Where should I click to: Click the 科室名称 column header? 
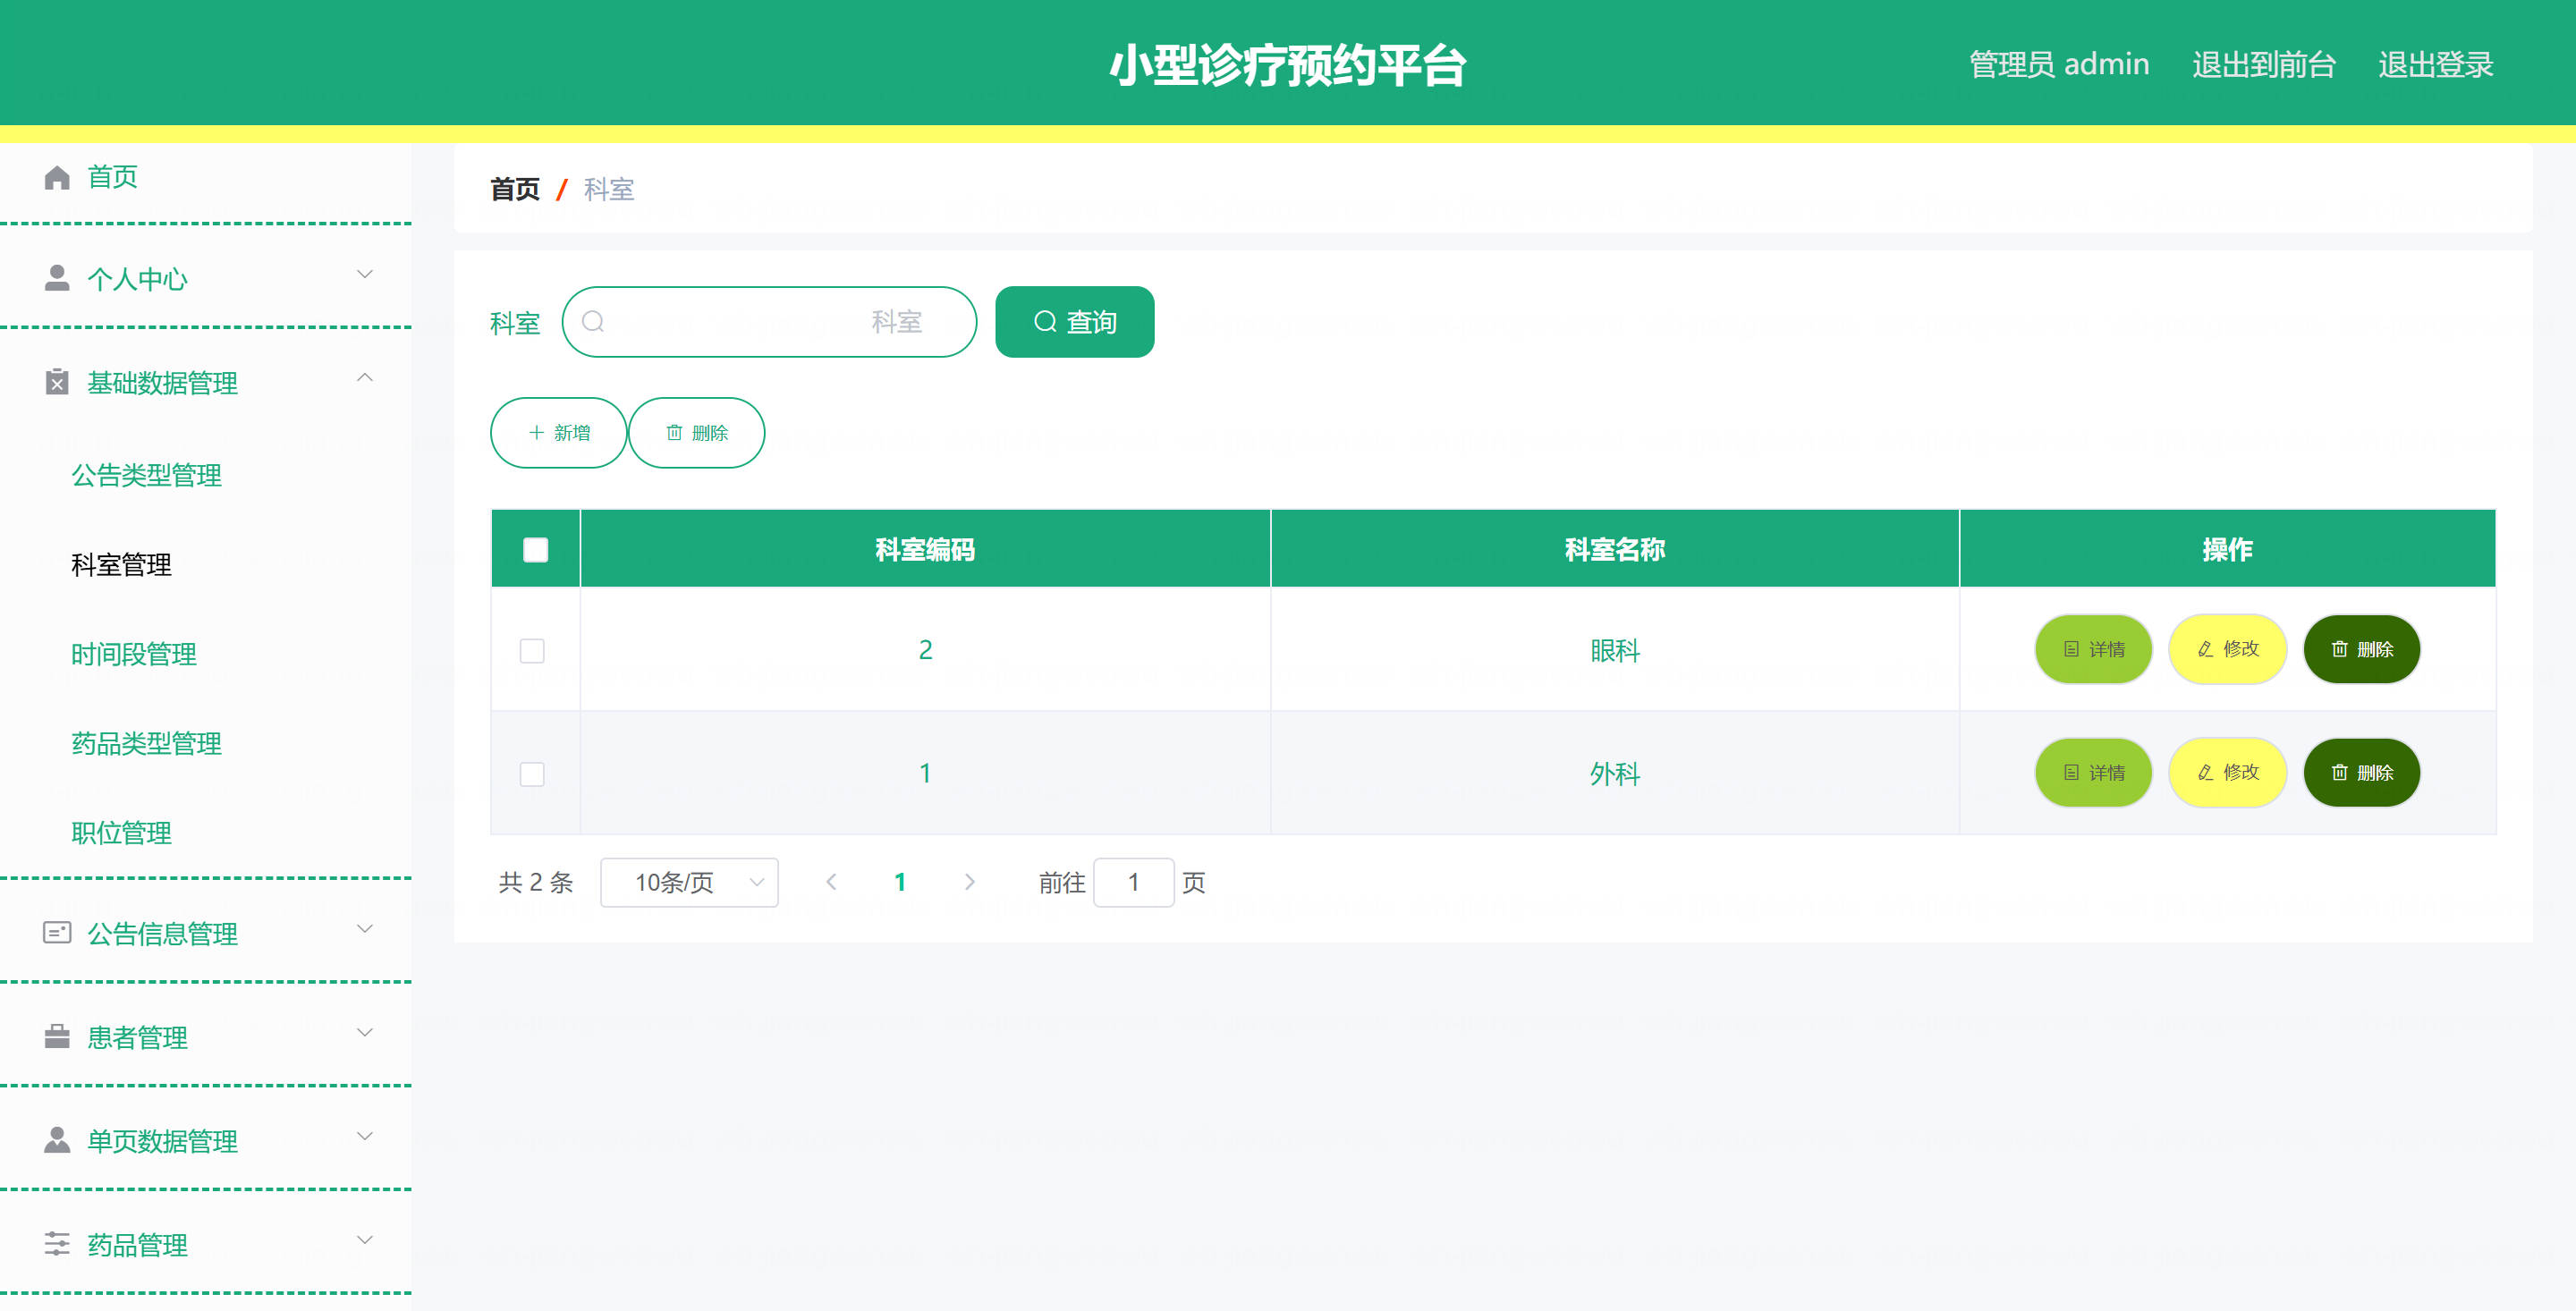click(1614, 549)
